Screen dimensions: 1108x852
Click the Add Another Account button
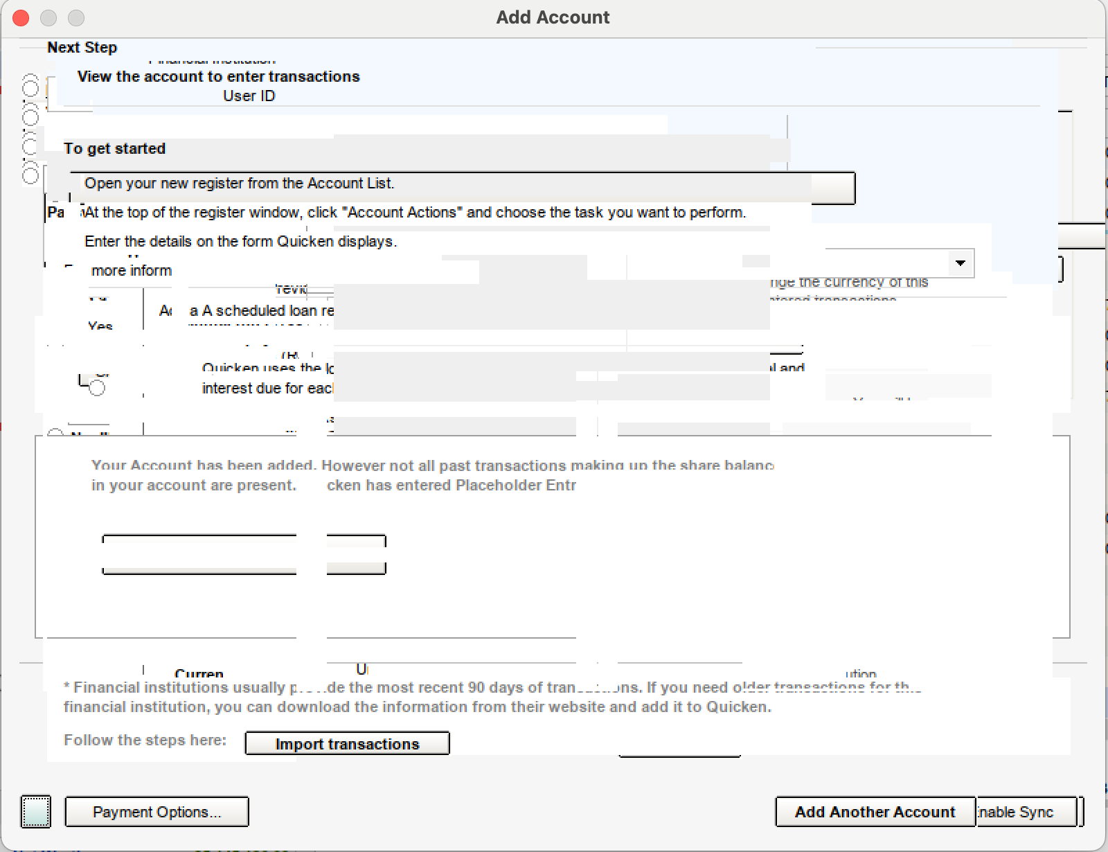tap(875, 812)
